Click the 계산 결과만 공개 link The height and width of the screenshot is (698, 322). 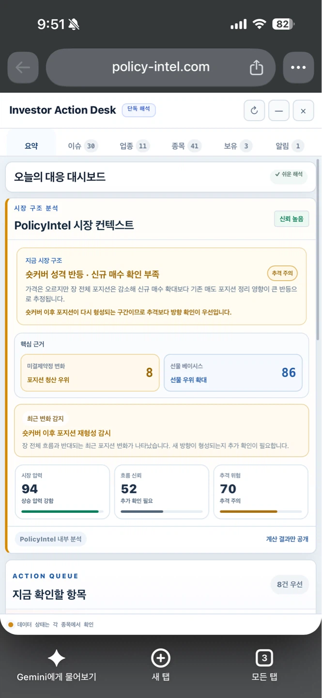coord(287,539)
